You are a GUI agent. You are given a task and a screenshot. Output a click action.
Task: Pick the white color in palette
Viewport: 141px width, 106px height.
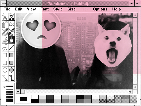pos(35,97)
